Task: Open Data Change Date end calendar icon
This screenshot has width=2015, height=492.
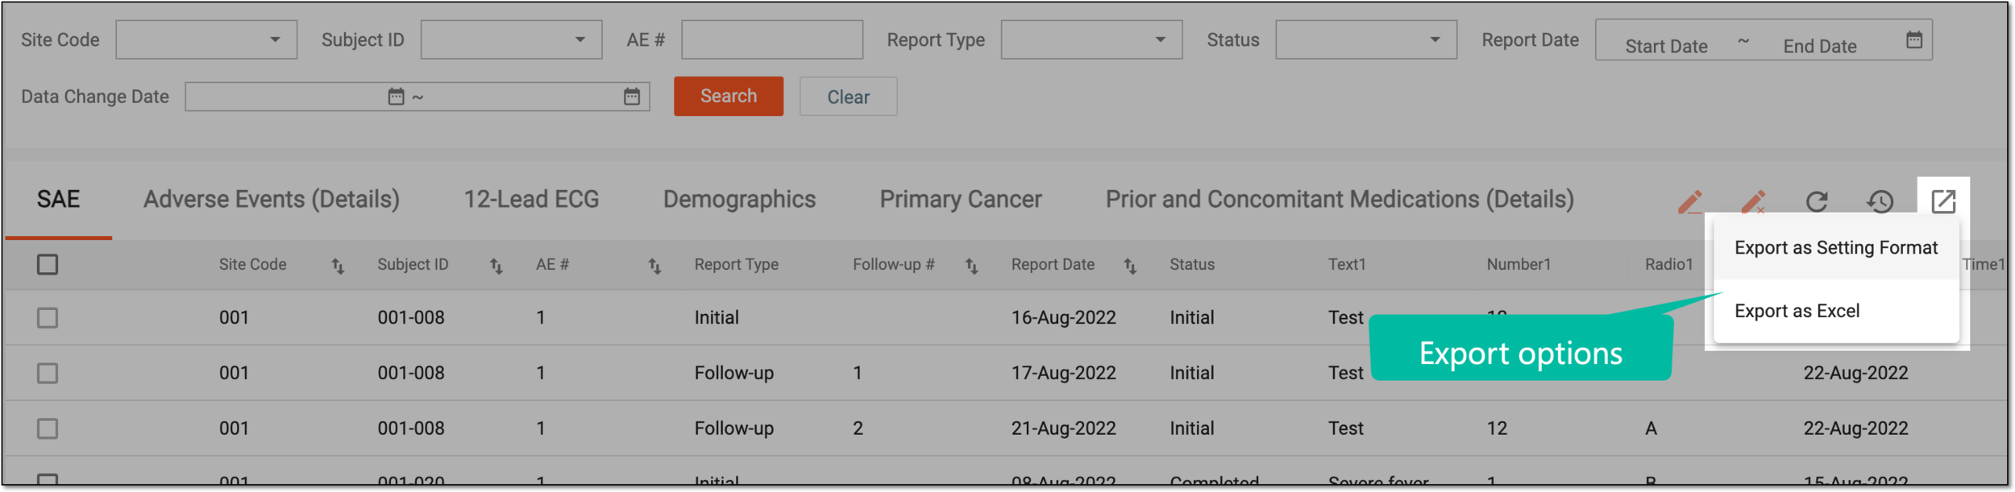Action: coord(632,97)
